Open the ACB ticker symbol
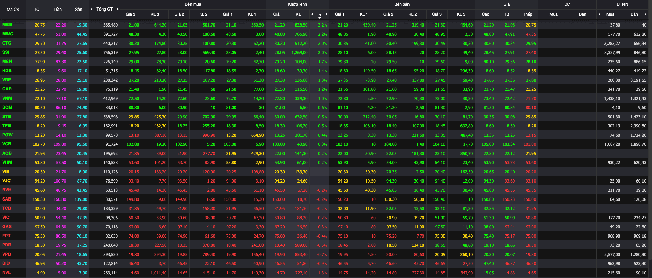Screen dimensions: 652x278 [x=7, y=153]
